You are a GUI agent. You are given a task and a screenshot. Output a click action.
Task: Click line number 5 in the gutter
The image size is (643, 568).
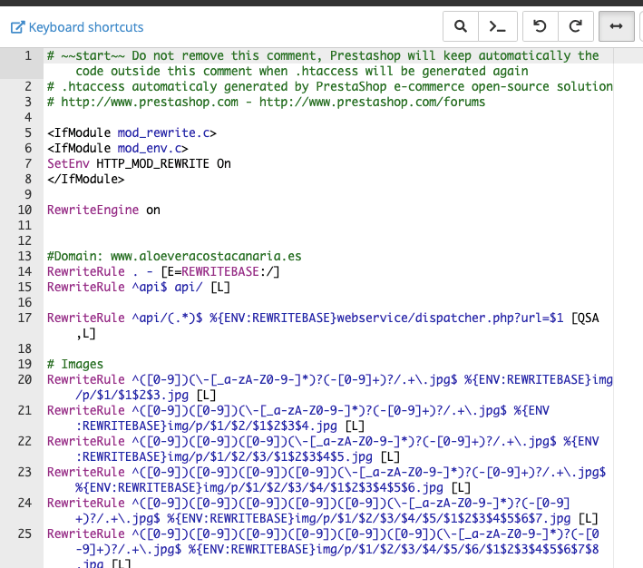28,132
